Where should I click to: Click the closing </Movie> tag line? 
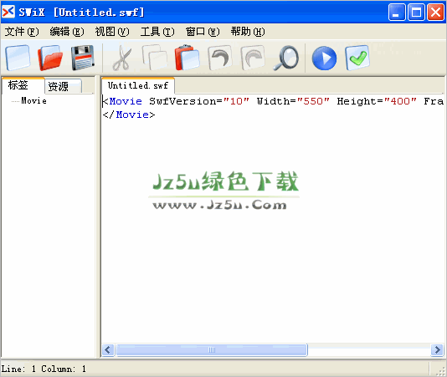pos(129,115)
